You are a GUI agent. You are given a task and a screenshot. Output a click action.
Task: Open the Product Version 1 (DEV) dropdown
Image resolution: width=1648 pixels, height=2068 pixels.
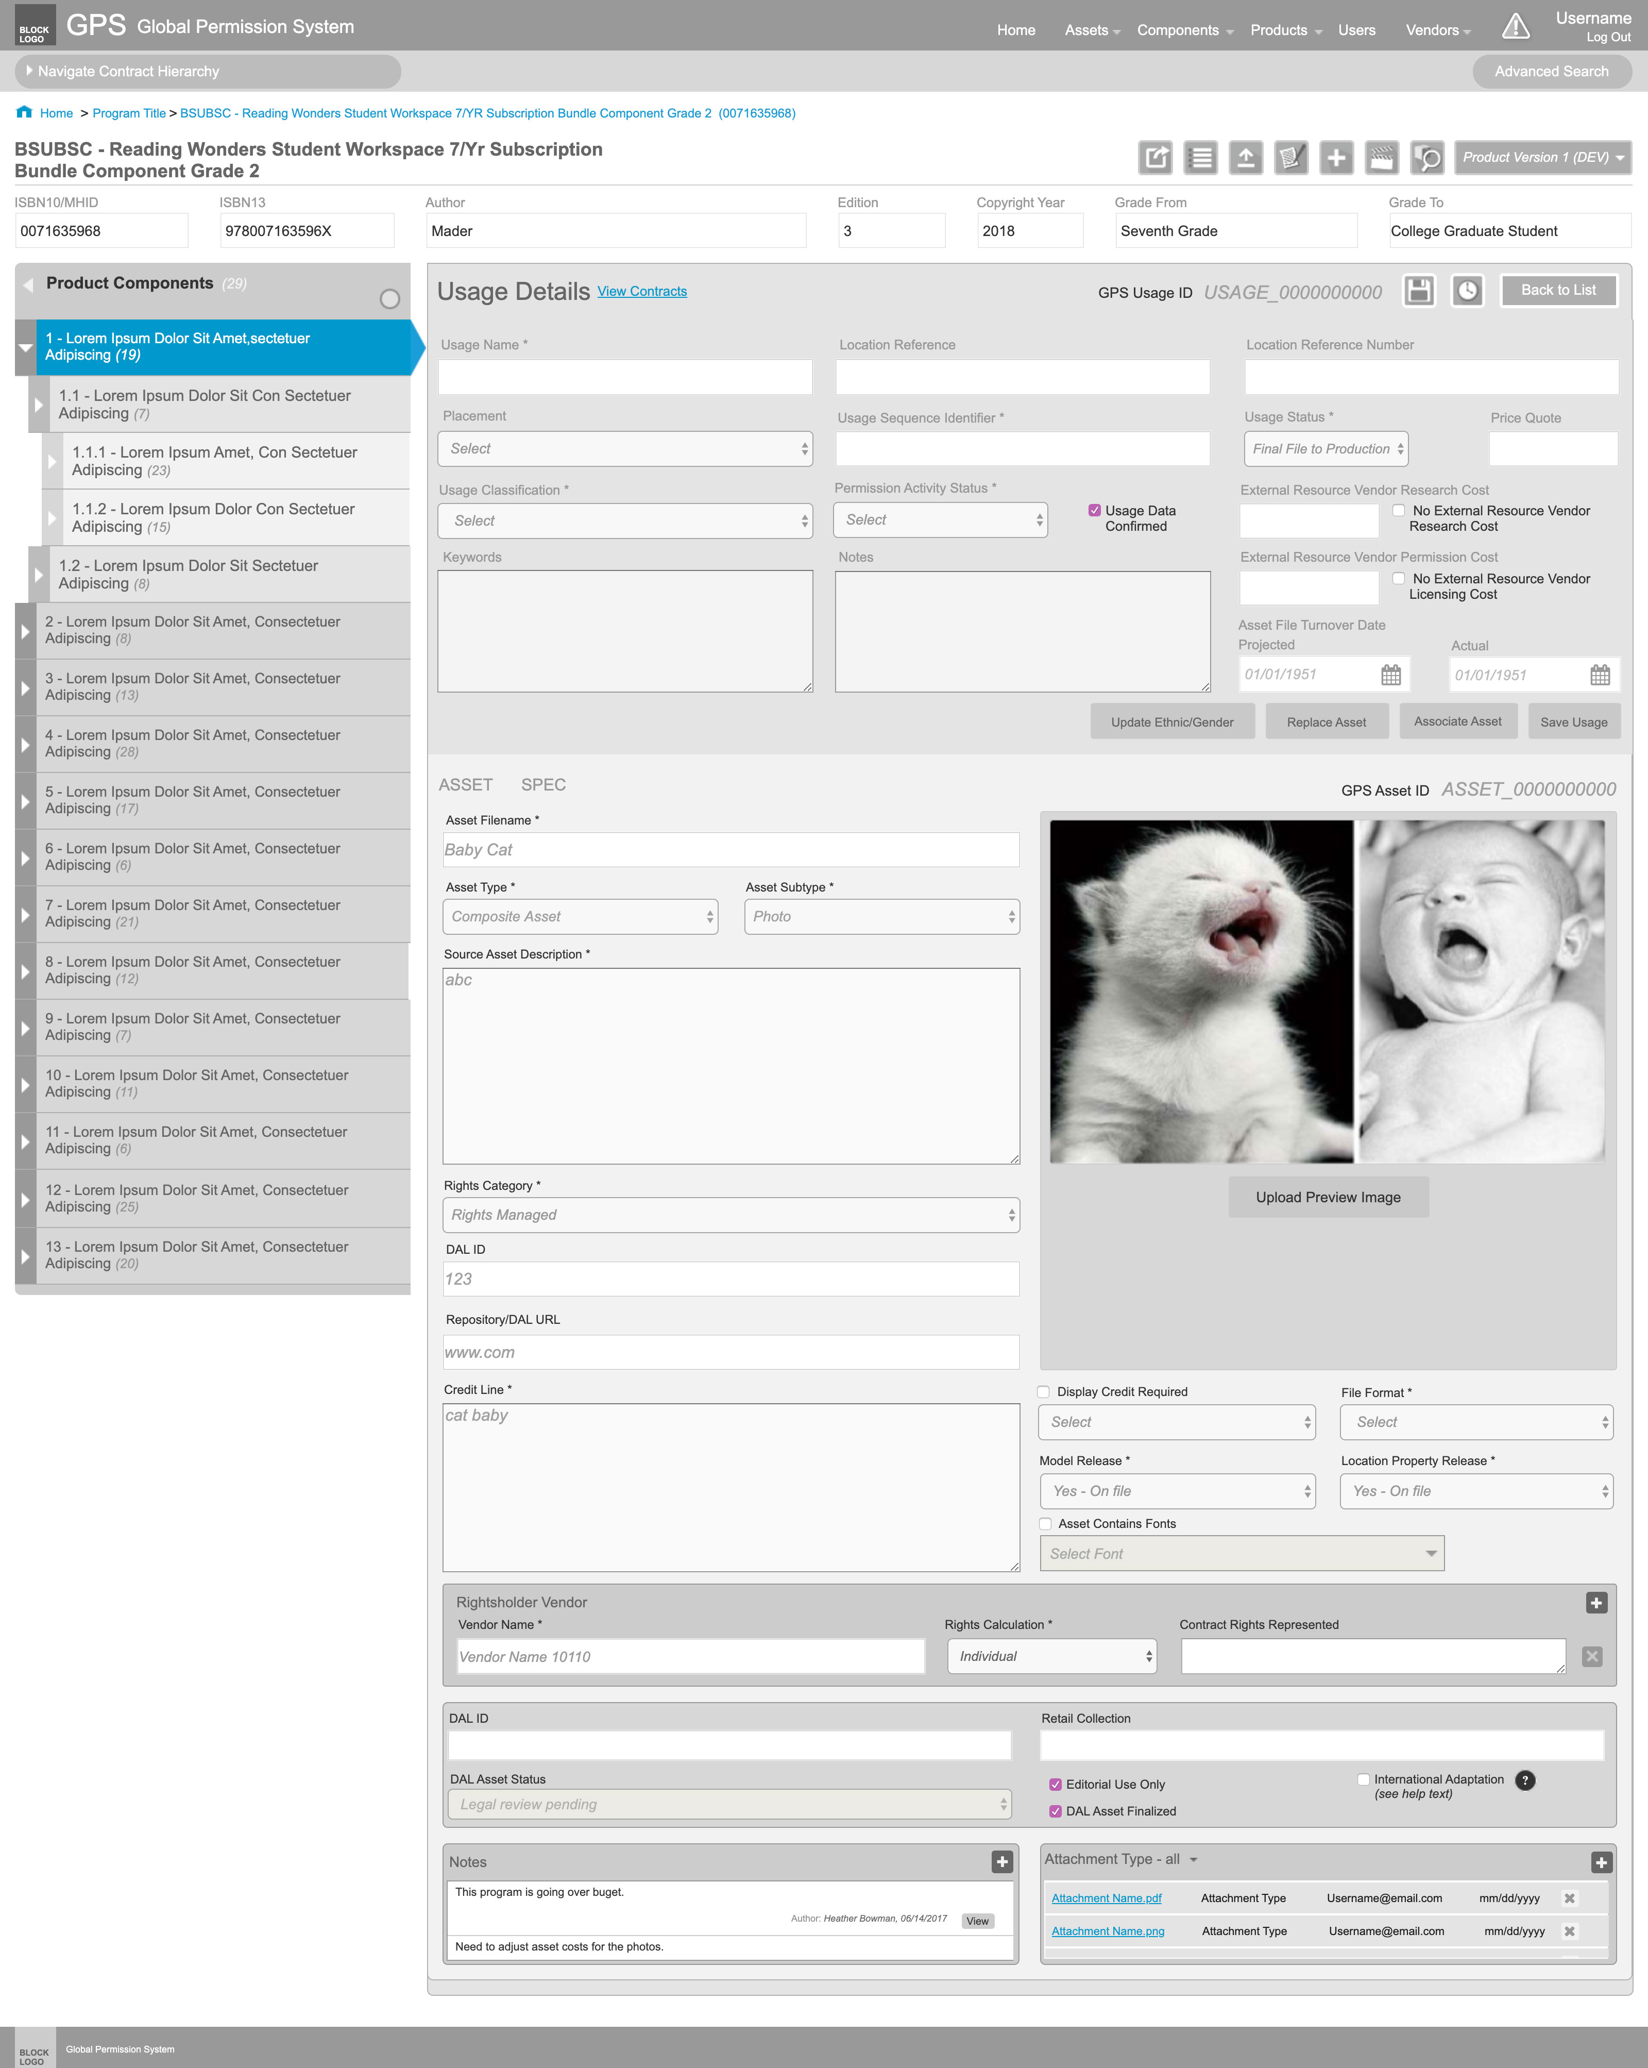(x=1541, y=157)
